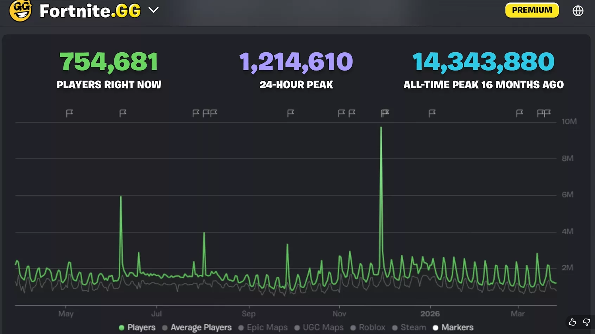
Task: Give a thumbs down rating
Action: [586, 322]
